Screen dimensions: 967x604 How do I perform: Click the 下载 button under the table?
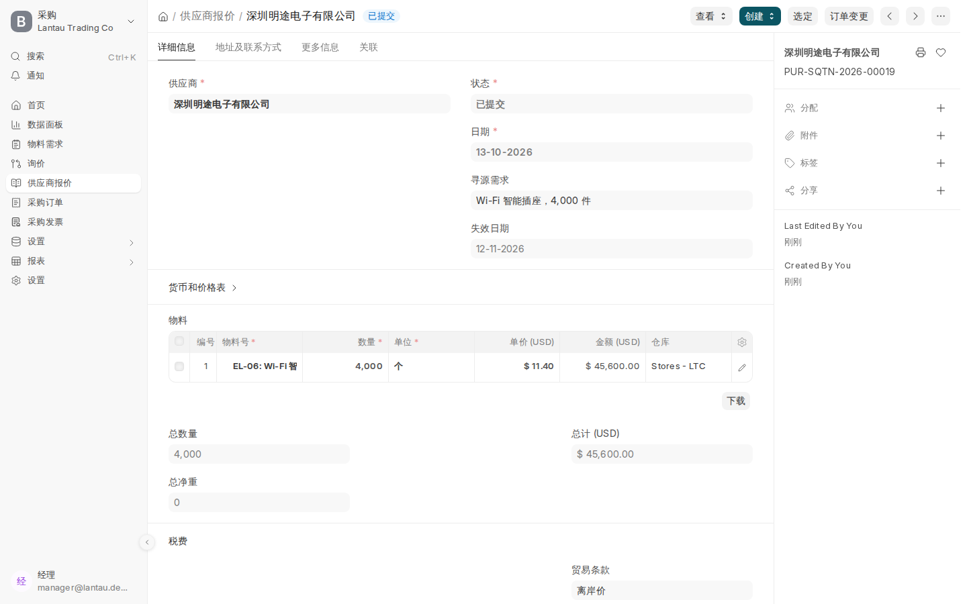tap(736, 401)
